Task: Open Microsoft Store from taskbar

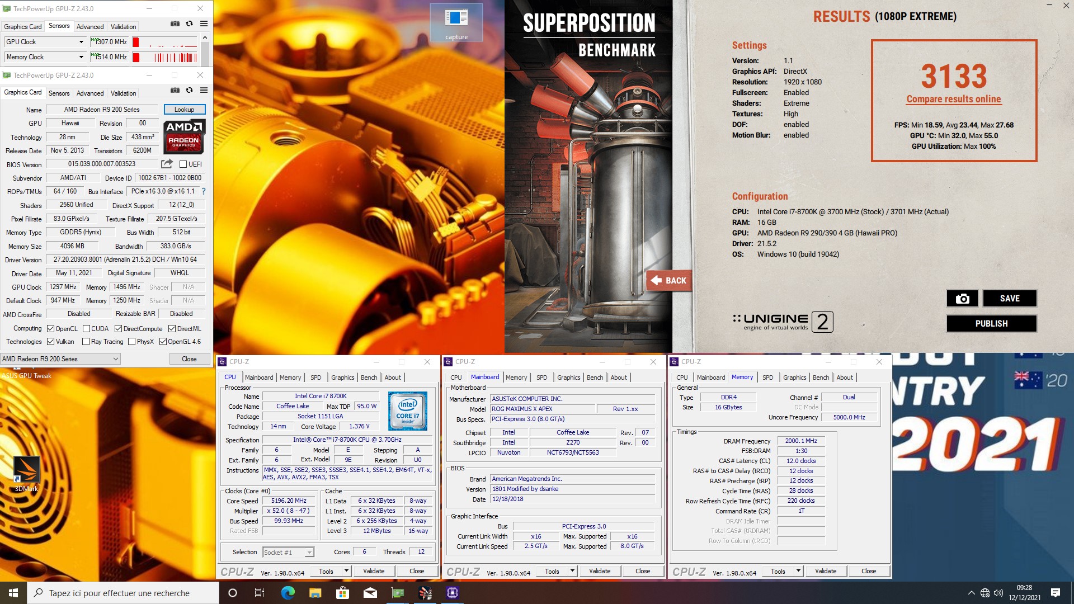Action: pos(342,593)
